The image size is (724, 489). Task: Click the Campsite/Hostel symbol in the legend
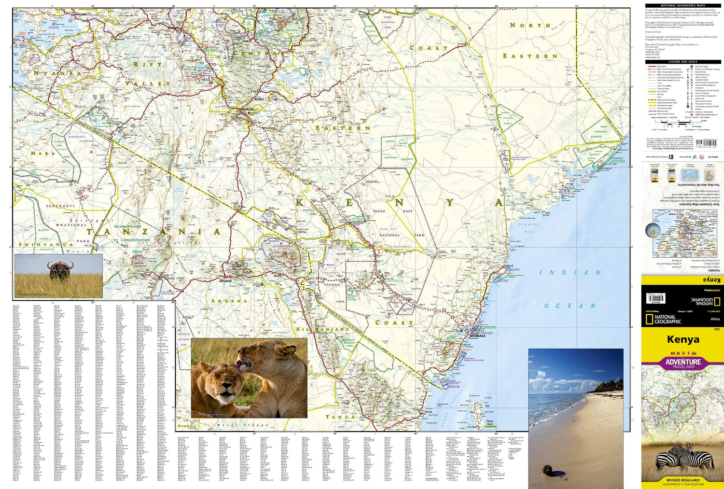click(688, 80)
